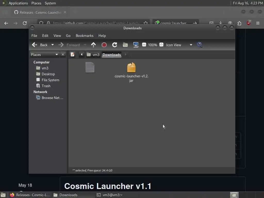Click Firefox back arrow button
This screenshot has width=264, height=198.
click(x=6, y=23)
